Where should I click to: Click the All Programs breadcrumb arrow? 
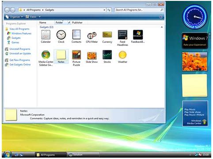43,10
